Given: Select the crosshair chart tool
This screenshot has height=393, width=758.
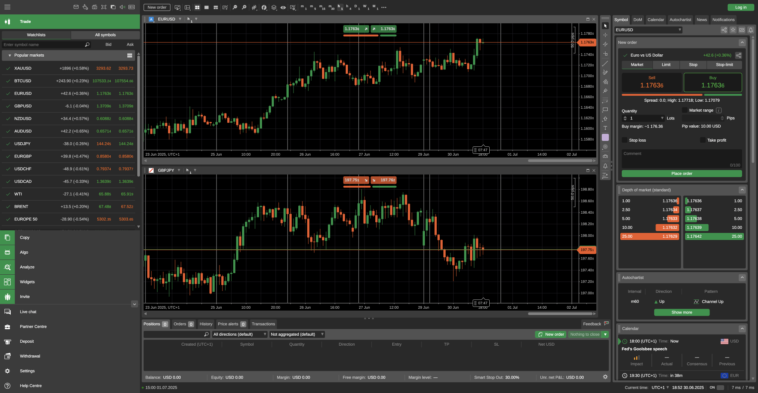Looking at the screenshot, I should 606,35.
